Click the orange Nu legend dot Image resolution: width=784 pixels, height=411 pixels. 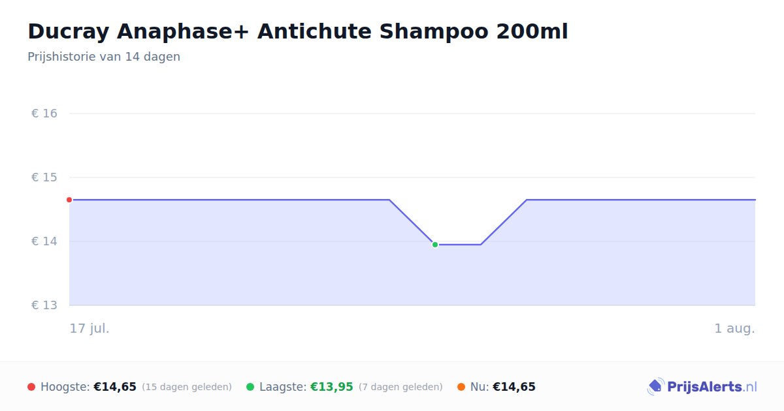coord(461,387)
